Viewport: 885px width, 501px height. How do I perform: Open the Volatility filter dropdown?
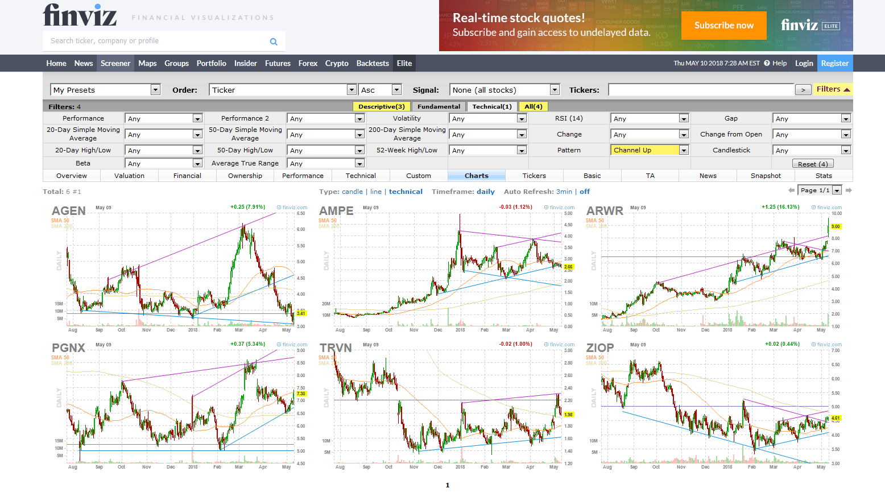489,118
